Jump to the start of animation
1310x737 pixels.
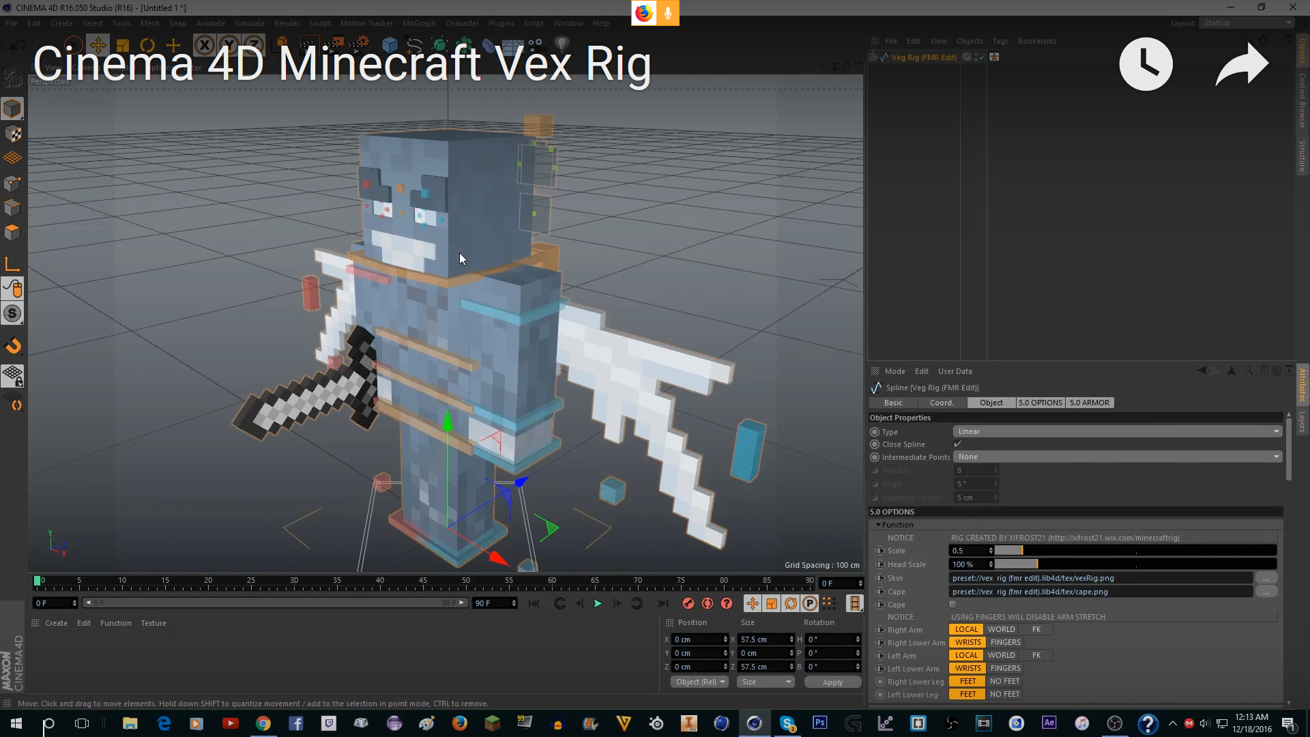534,603
